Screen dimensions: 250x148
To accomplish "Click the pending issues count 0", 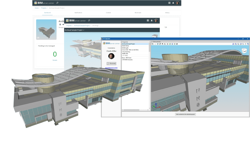I will click(55, 54).
